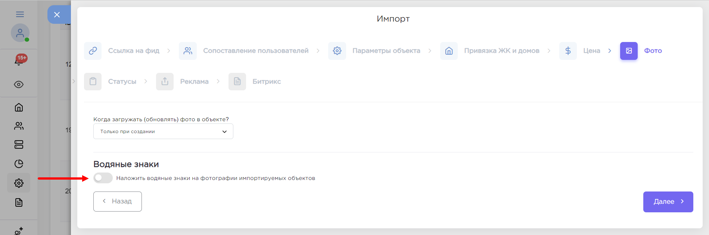
Task: Open the user profile avatar
Action: coord(20,33)
